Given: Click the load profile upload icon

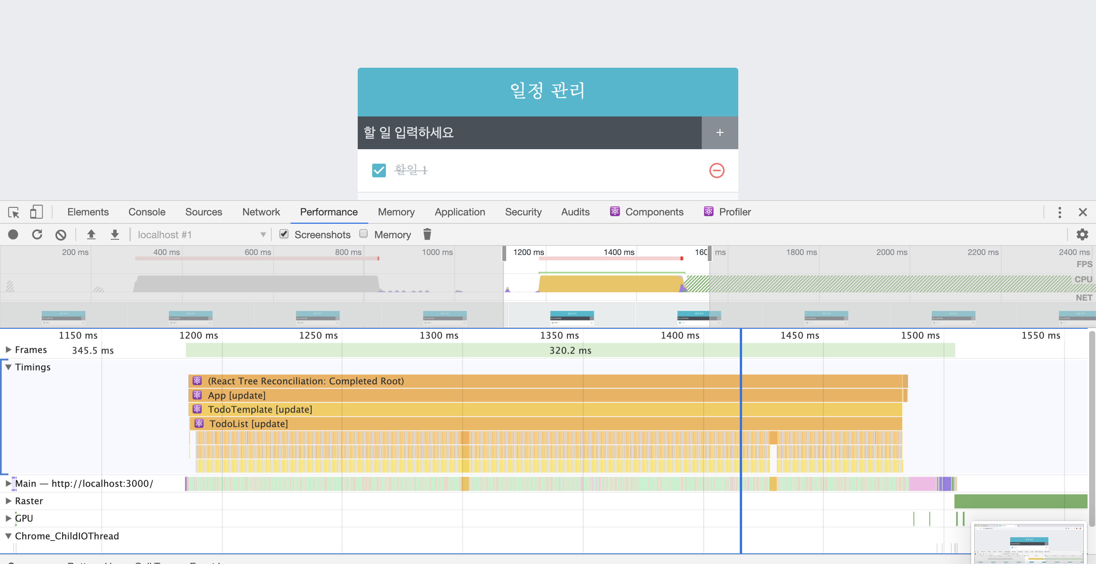Looking at the screenshot, I should (91, 234).
